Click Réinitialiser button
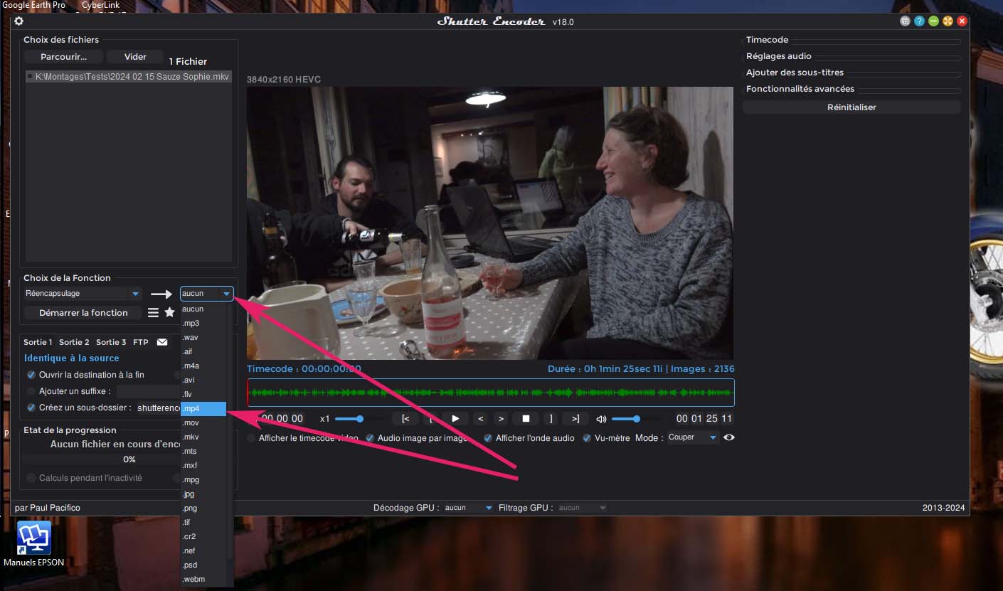This screenshot has width=1003, height=591. tap(851, 107)
